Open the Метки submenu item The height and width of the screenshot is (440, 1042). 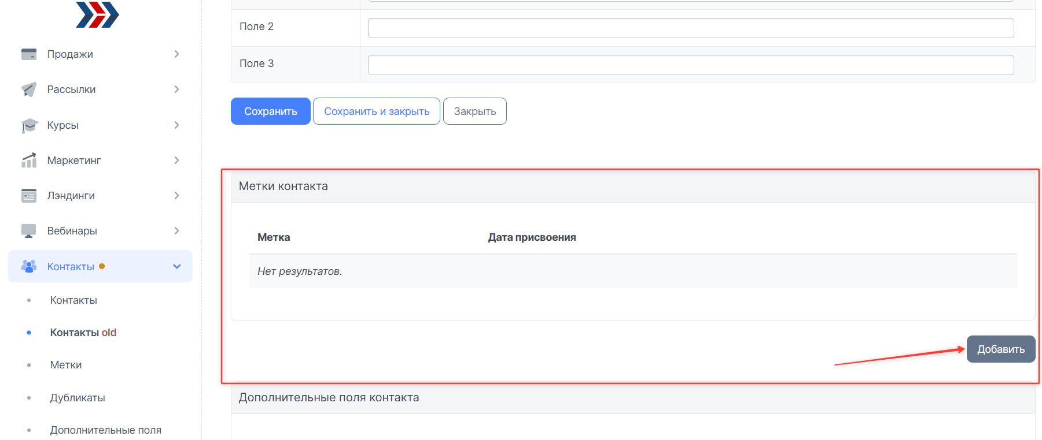point(66,365)
